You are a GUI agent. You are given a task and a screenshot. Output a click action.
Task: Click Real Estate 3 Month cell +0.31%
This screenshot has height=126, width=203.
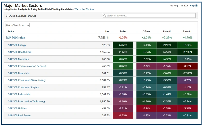point(187,115)
